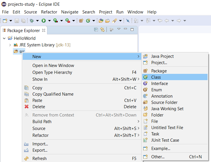This screenshot has width=211, height=162.
Task: Launch Debug via the bug icon
Action: (32, 21)
